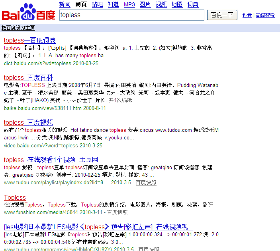Open the 词典 dictionary tab
Viewport: 280px width, 251px height.
pyautogui.click(x=193, y=4)
